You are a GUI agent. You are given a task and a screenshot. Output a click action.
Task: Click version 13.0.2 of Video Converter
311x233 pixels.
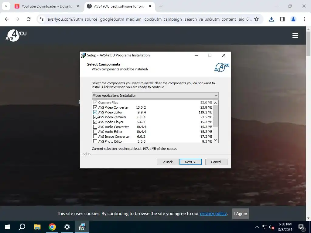tap(141, 107)
